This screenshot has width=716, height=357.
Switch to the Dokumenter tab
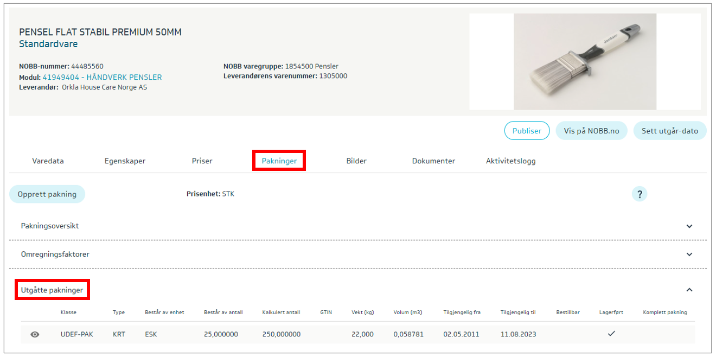point(433,161)
